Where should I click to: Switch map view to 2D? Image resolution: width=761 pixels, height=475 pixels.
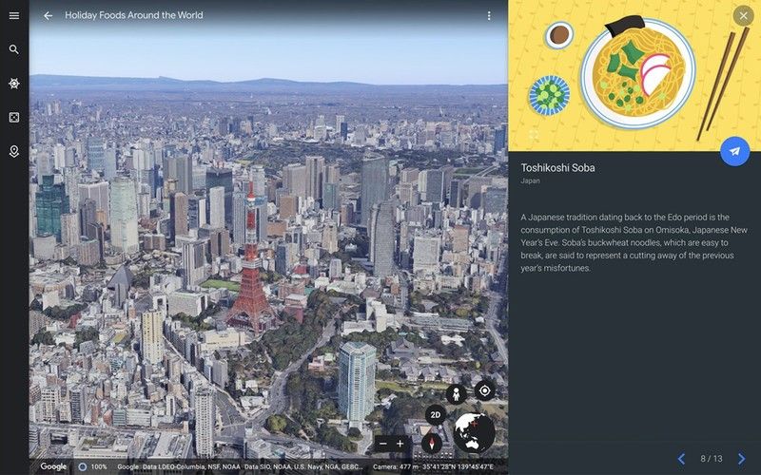(436, 415)
